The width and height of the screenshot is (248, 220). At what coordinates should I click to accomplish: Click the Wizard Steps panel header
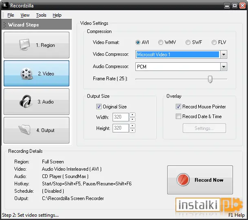pos(37,24)
